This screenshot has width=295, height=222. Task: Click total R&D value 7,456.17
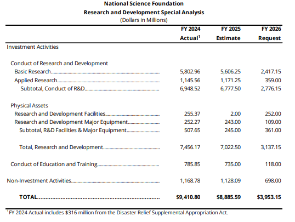tap(190, 147)
